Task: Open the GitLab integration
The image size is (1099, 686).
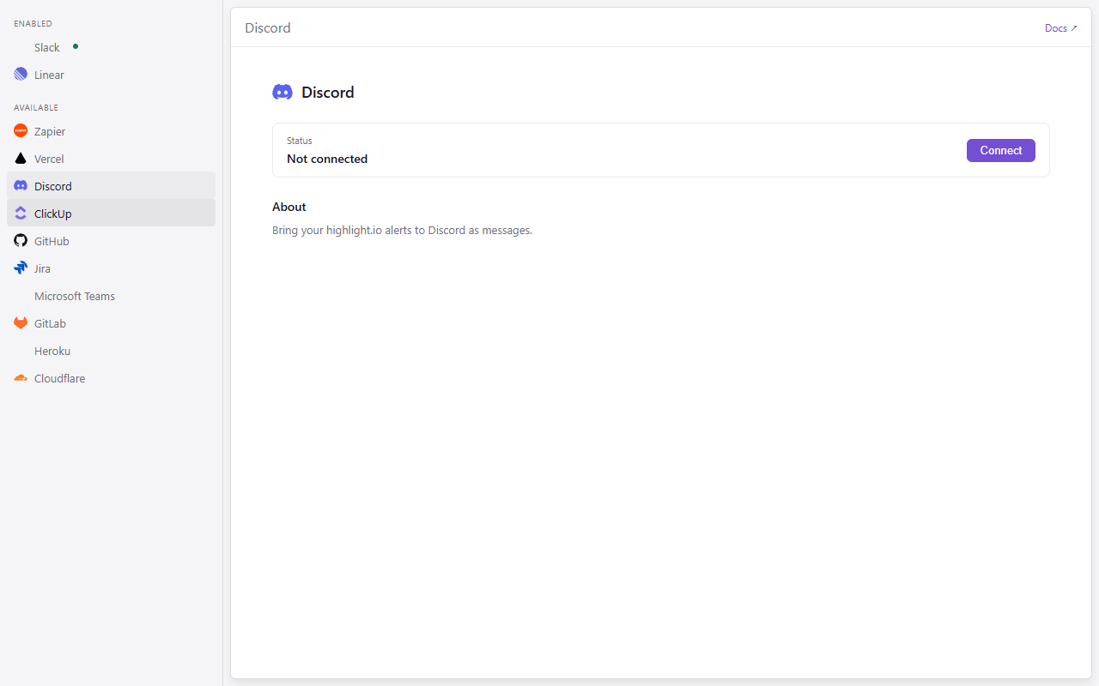Action: (111, 323)
